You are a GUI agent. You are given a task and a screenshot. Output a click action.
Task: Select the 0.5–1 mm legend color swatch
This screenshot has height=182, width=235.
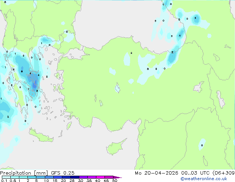[x=15, y=177]
